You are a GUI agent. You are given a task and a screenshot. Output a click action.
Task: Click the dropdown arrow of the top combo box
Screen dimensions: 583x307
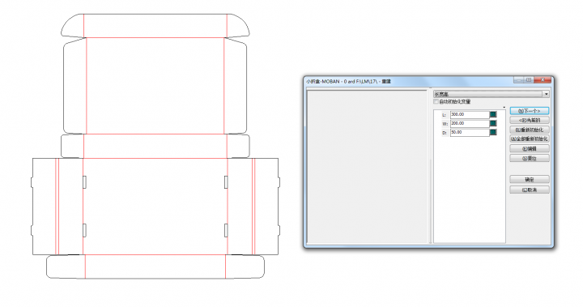pos(547,94)
